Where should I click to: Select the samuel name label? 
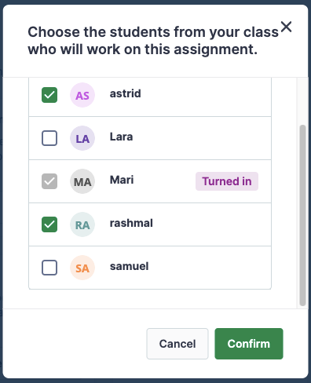(130, 266)
